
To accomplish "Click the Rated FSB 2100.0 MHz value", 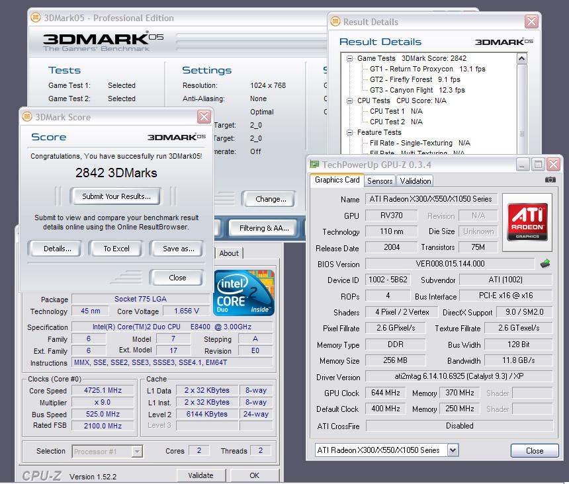I will click(103, 426).
